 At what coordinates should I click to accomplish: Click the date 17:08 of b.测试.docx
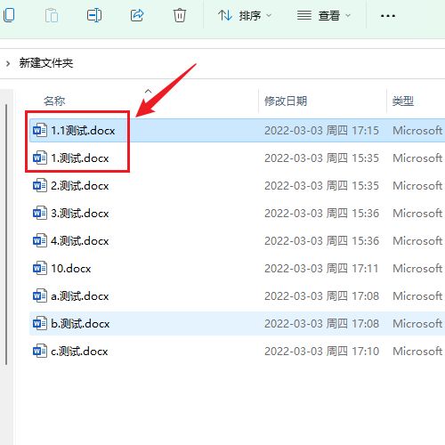(321, 323)
